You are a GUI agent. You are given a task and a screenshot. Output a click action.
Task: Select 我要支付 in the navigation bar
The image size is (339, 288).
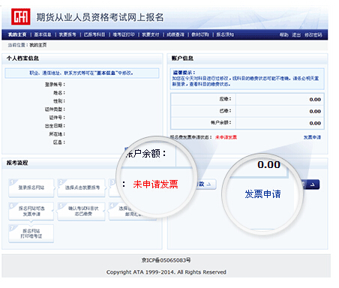coord(151,34)
